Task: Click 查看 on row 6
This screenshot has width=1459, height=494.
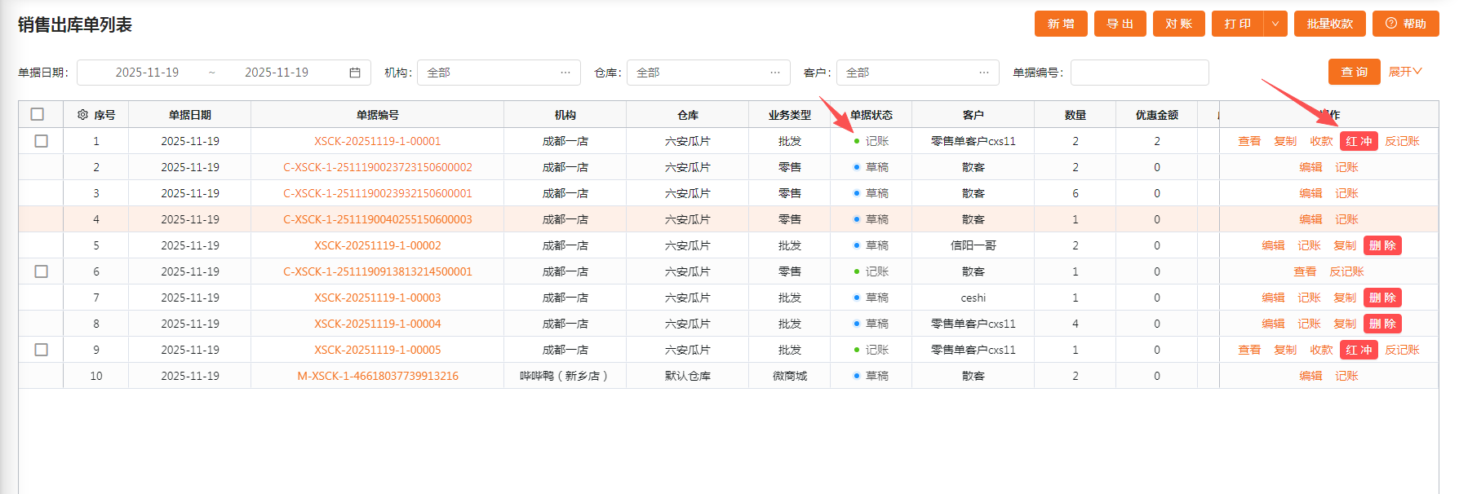Action: pos(1305,271)
